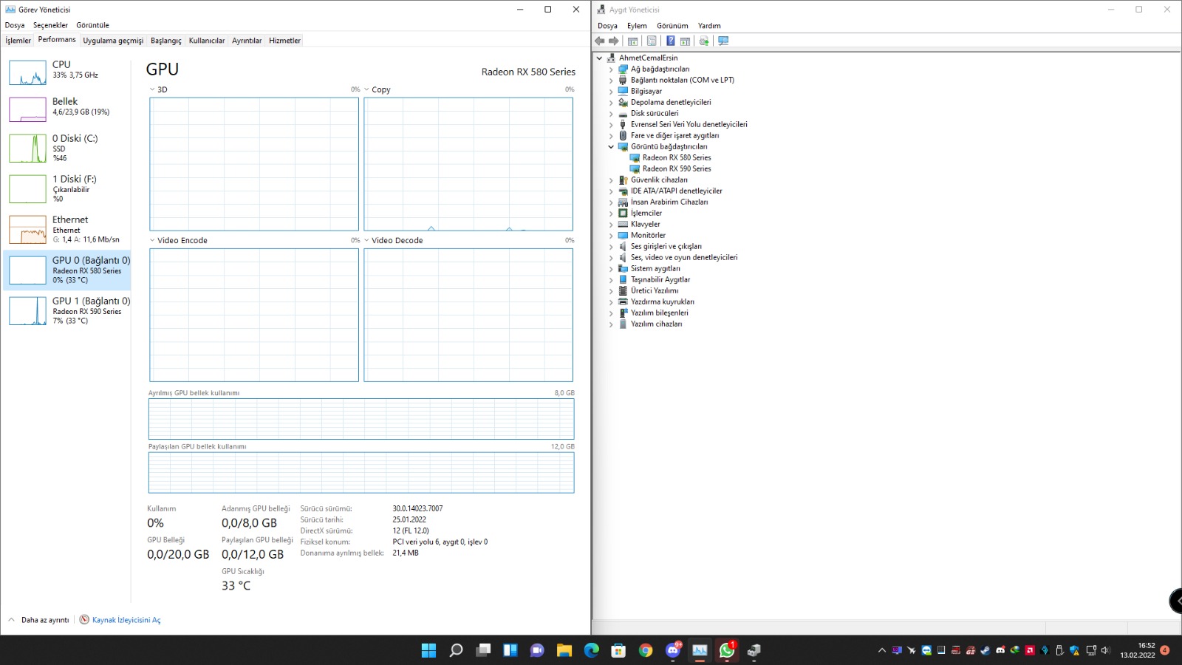Viewport: 1182px width, 665px height.
Task: Click Daha az ayrıntı button
Action: 39,620
